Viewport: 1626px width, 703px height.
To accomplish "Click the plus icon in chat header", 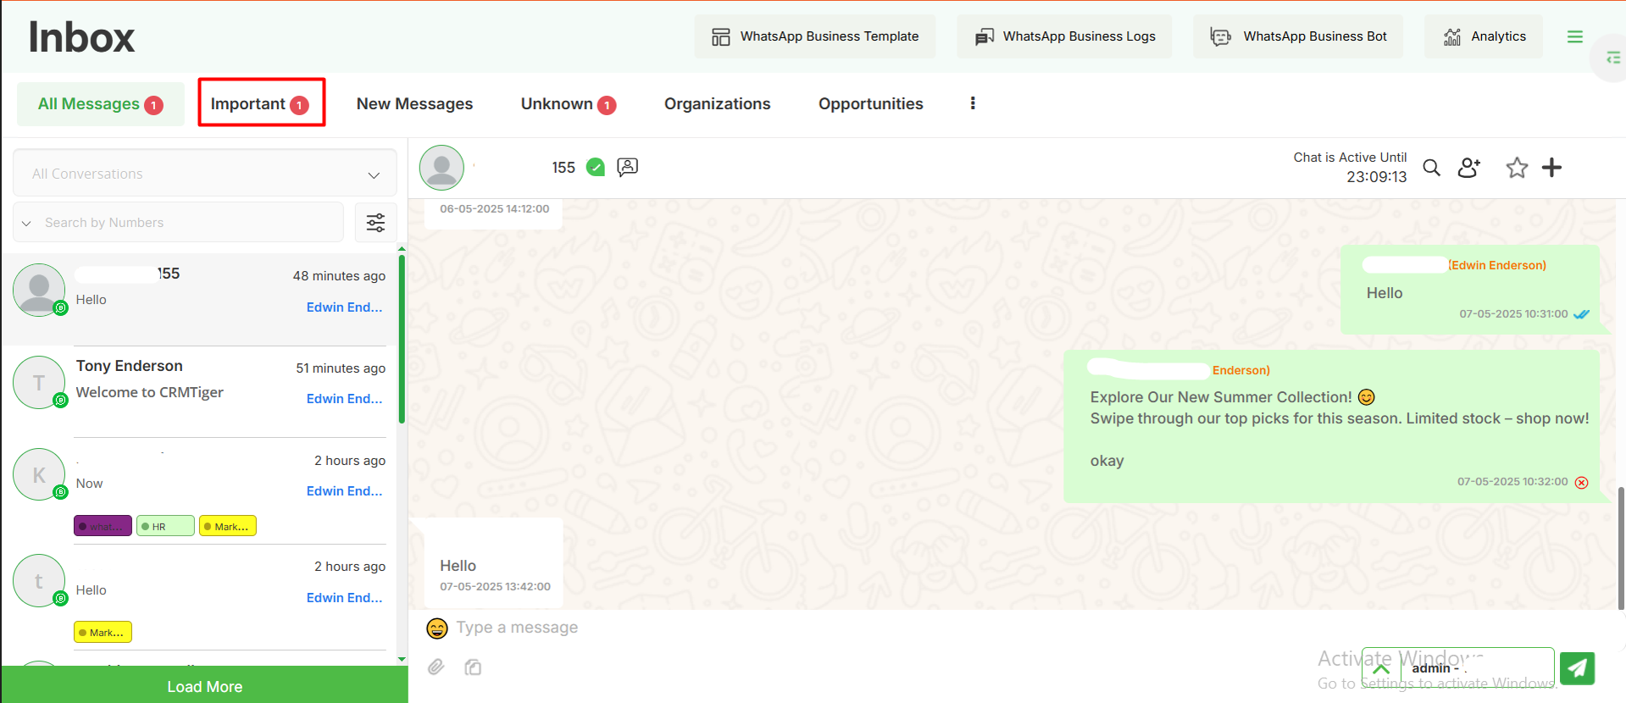I will pos(1551,168).
